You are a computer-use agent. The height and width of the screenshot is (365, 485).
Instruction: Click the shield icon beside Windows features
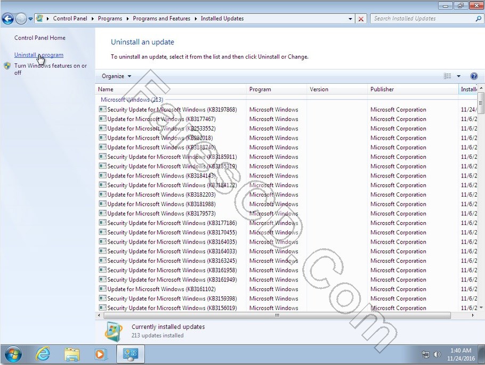point(7,66)
